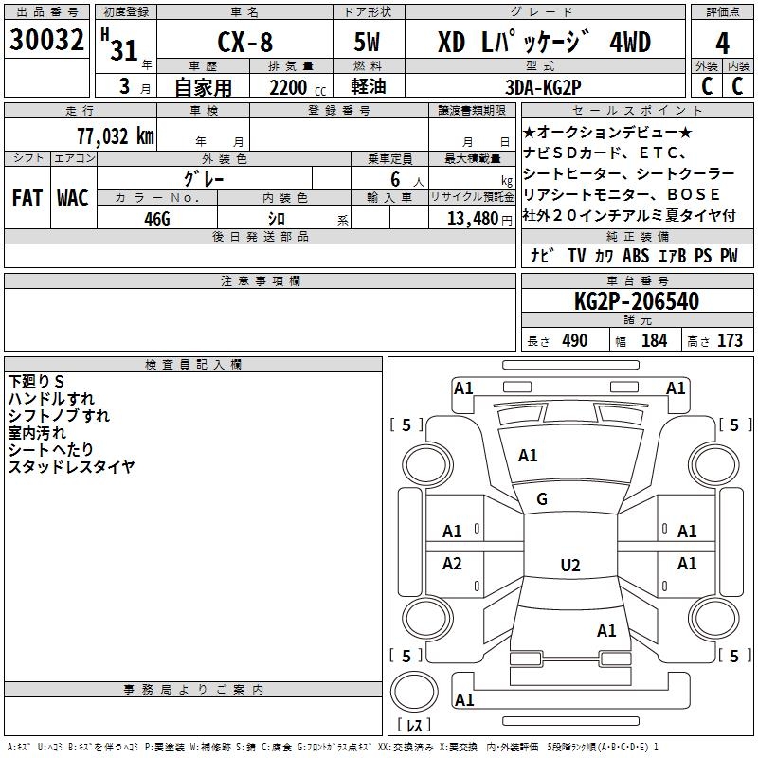Select the mileage 77,032 km

click(116, 135)
